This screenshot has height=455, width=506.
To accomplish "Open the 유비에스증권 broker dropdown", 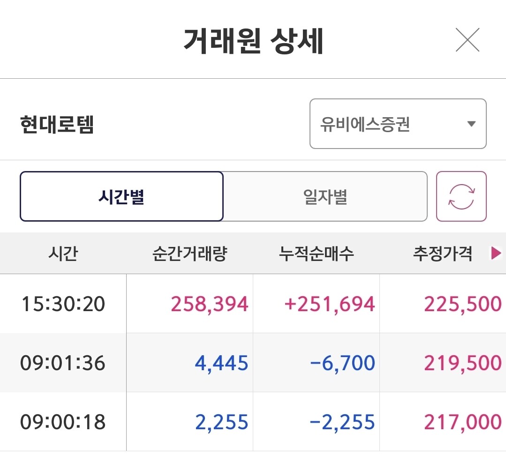I will pyautogui.click(x=398, y=124).
